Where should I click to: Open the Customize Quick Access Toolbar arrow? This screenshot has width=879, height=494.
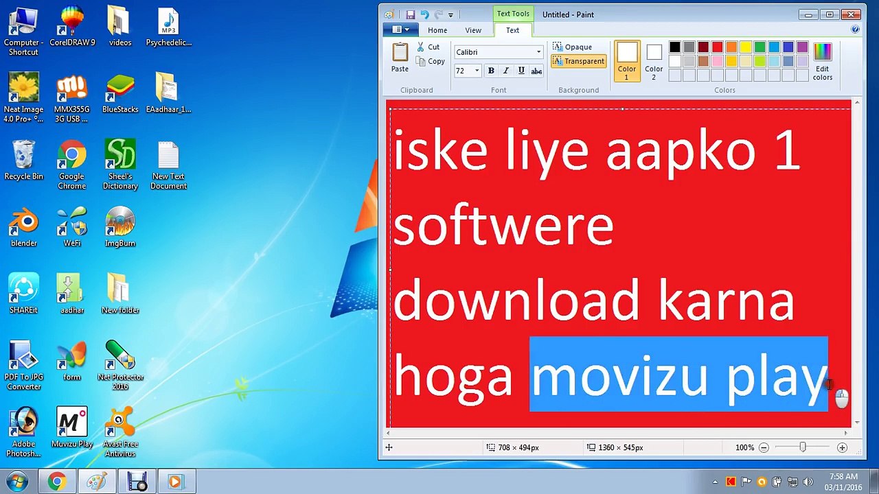[x=450, y=14]
